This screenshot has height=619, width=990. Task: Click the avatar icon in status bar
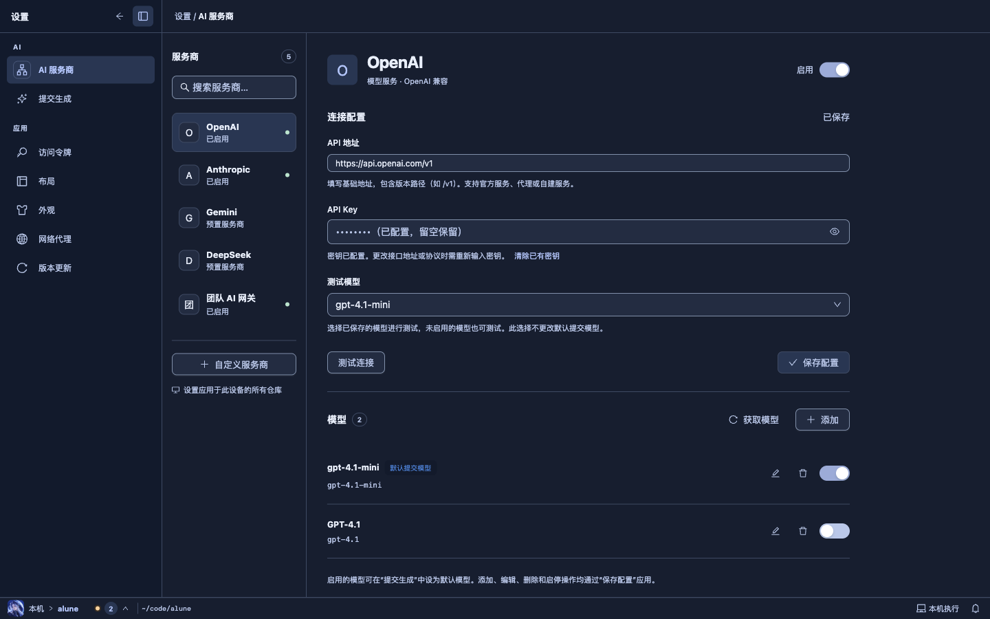click(x=15, y=608)
